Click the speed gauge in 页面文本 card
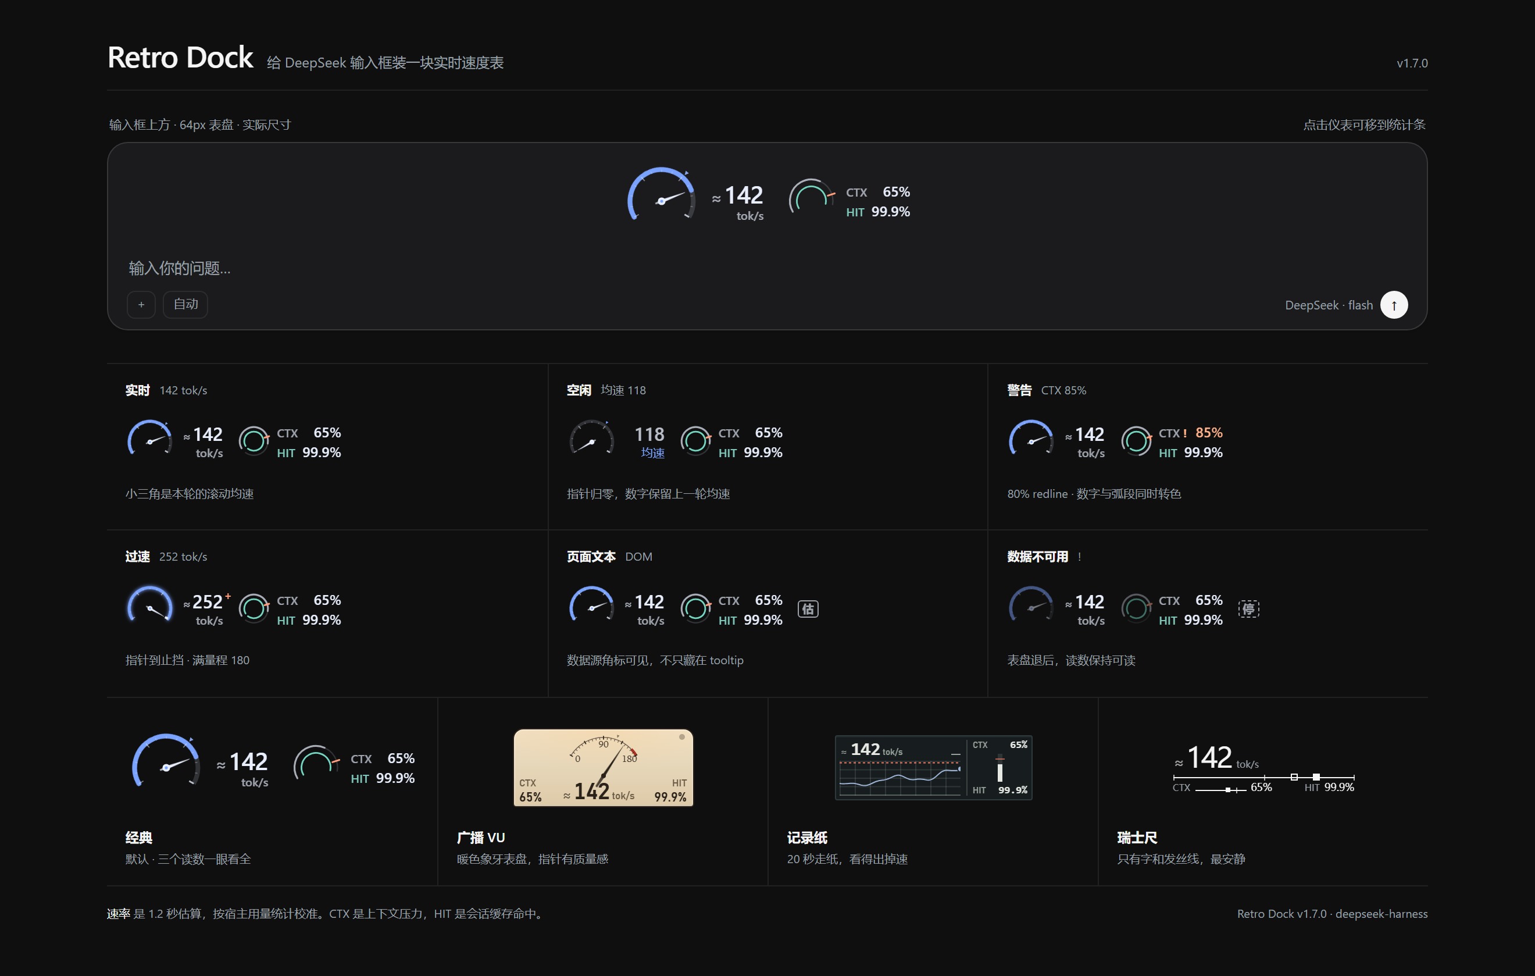Image resolution: width=1535 pixels, height=976 pixels. [x=591, y=604]
